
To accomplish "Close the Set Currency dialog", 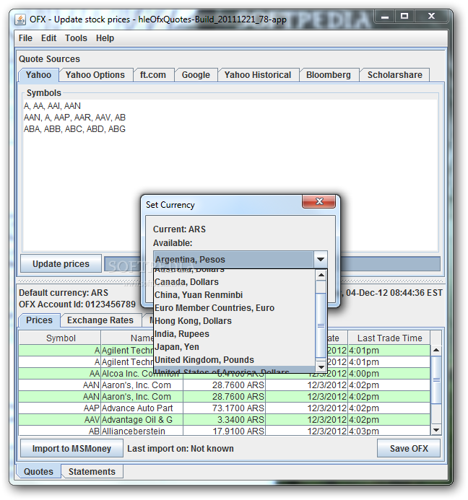I will click(x=319, y=201).
